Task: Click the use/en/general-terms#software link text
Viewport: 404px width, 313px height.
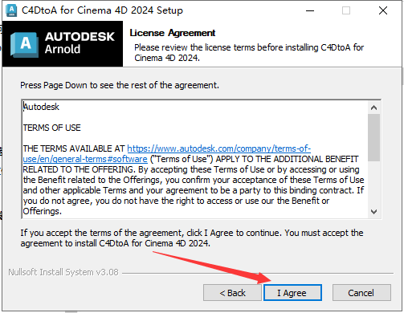Action: point(85,159)
